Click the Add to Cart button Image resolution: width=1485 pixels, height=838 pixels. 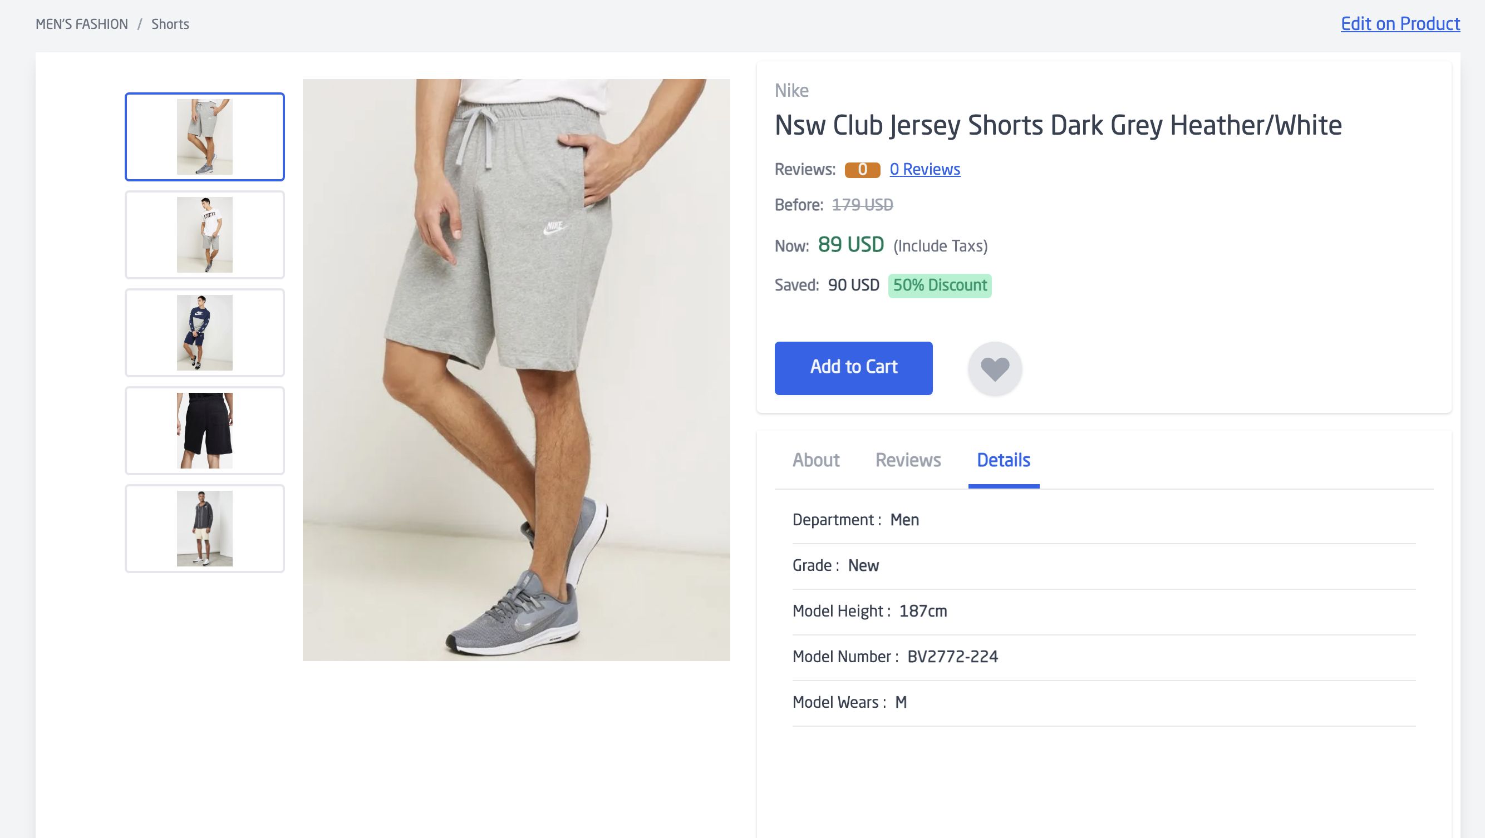click(x=853, y=368)
